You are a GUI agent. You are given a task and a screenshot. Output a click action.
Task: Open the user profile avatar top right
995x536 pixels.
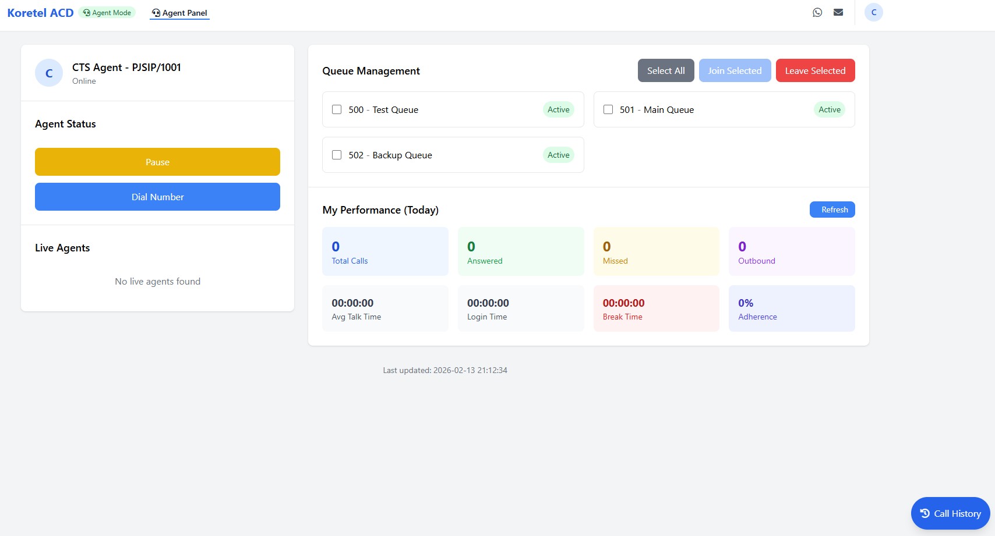click(873, 12)
